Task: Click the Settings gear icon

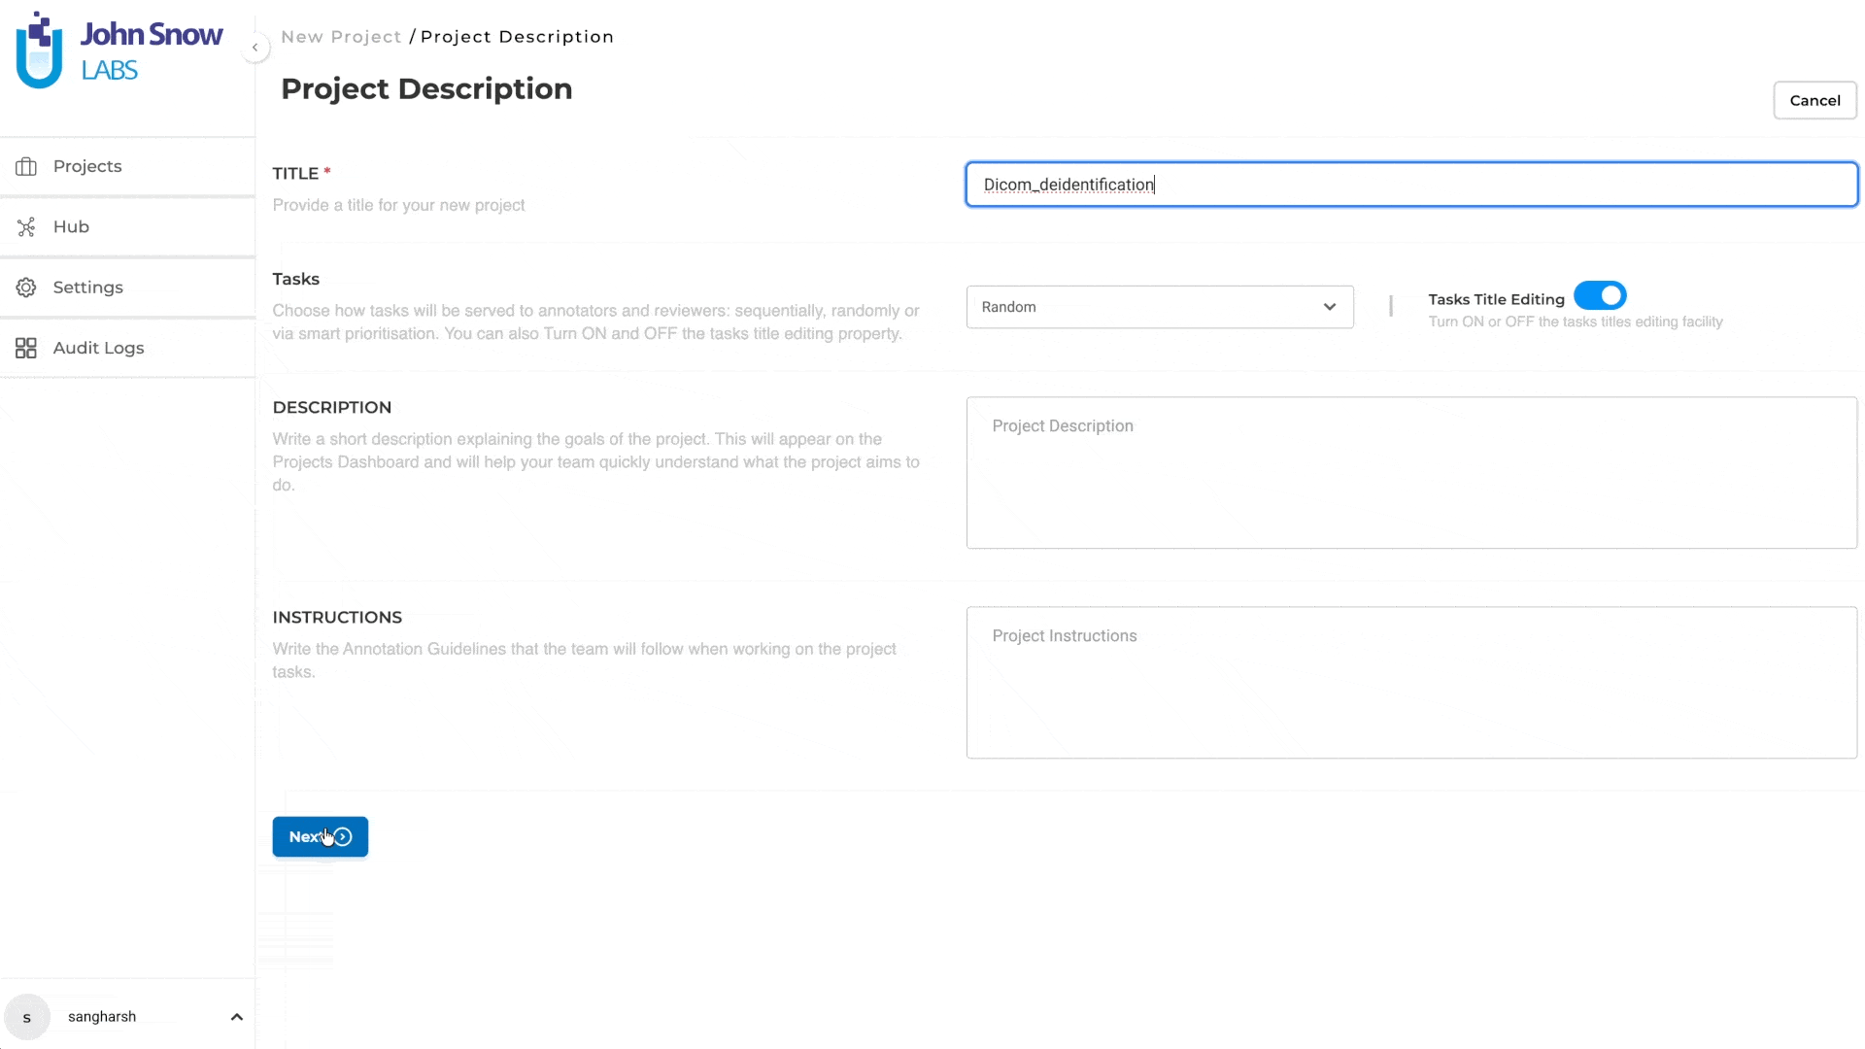Action: (x=26, y=288)
